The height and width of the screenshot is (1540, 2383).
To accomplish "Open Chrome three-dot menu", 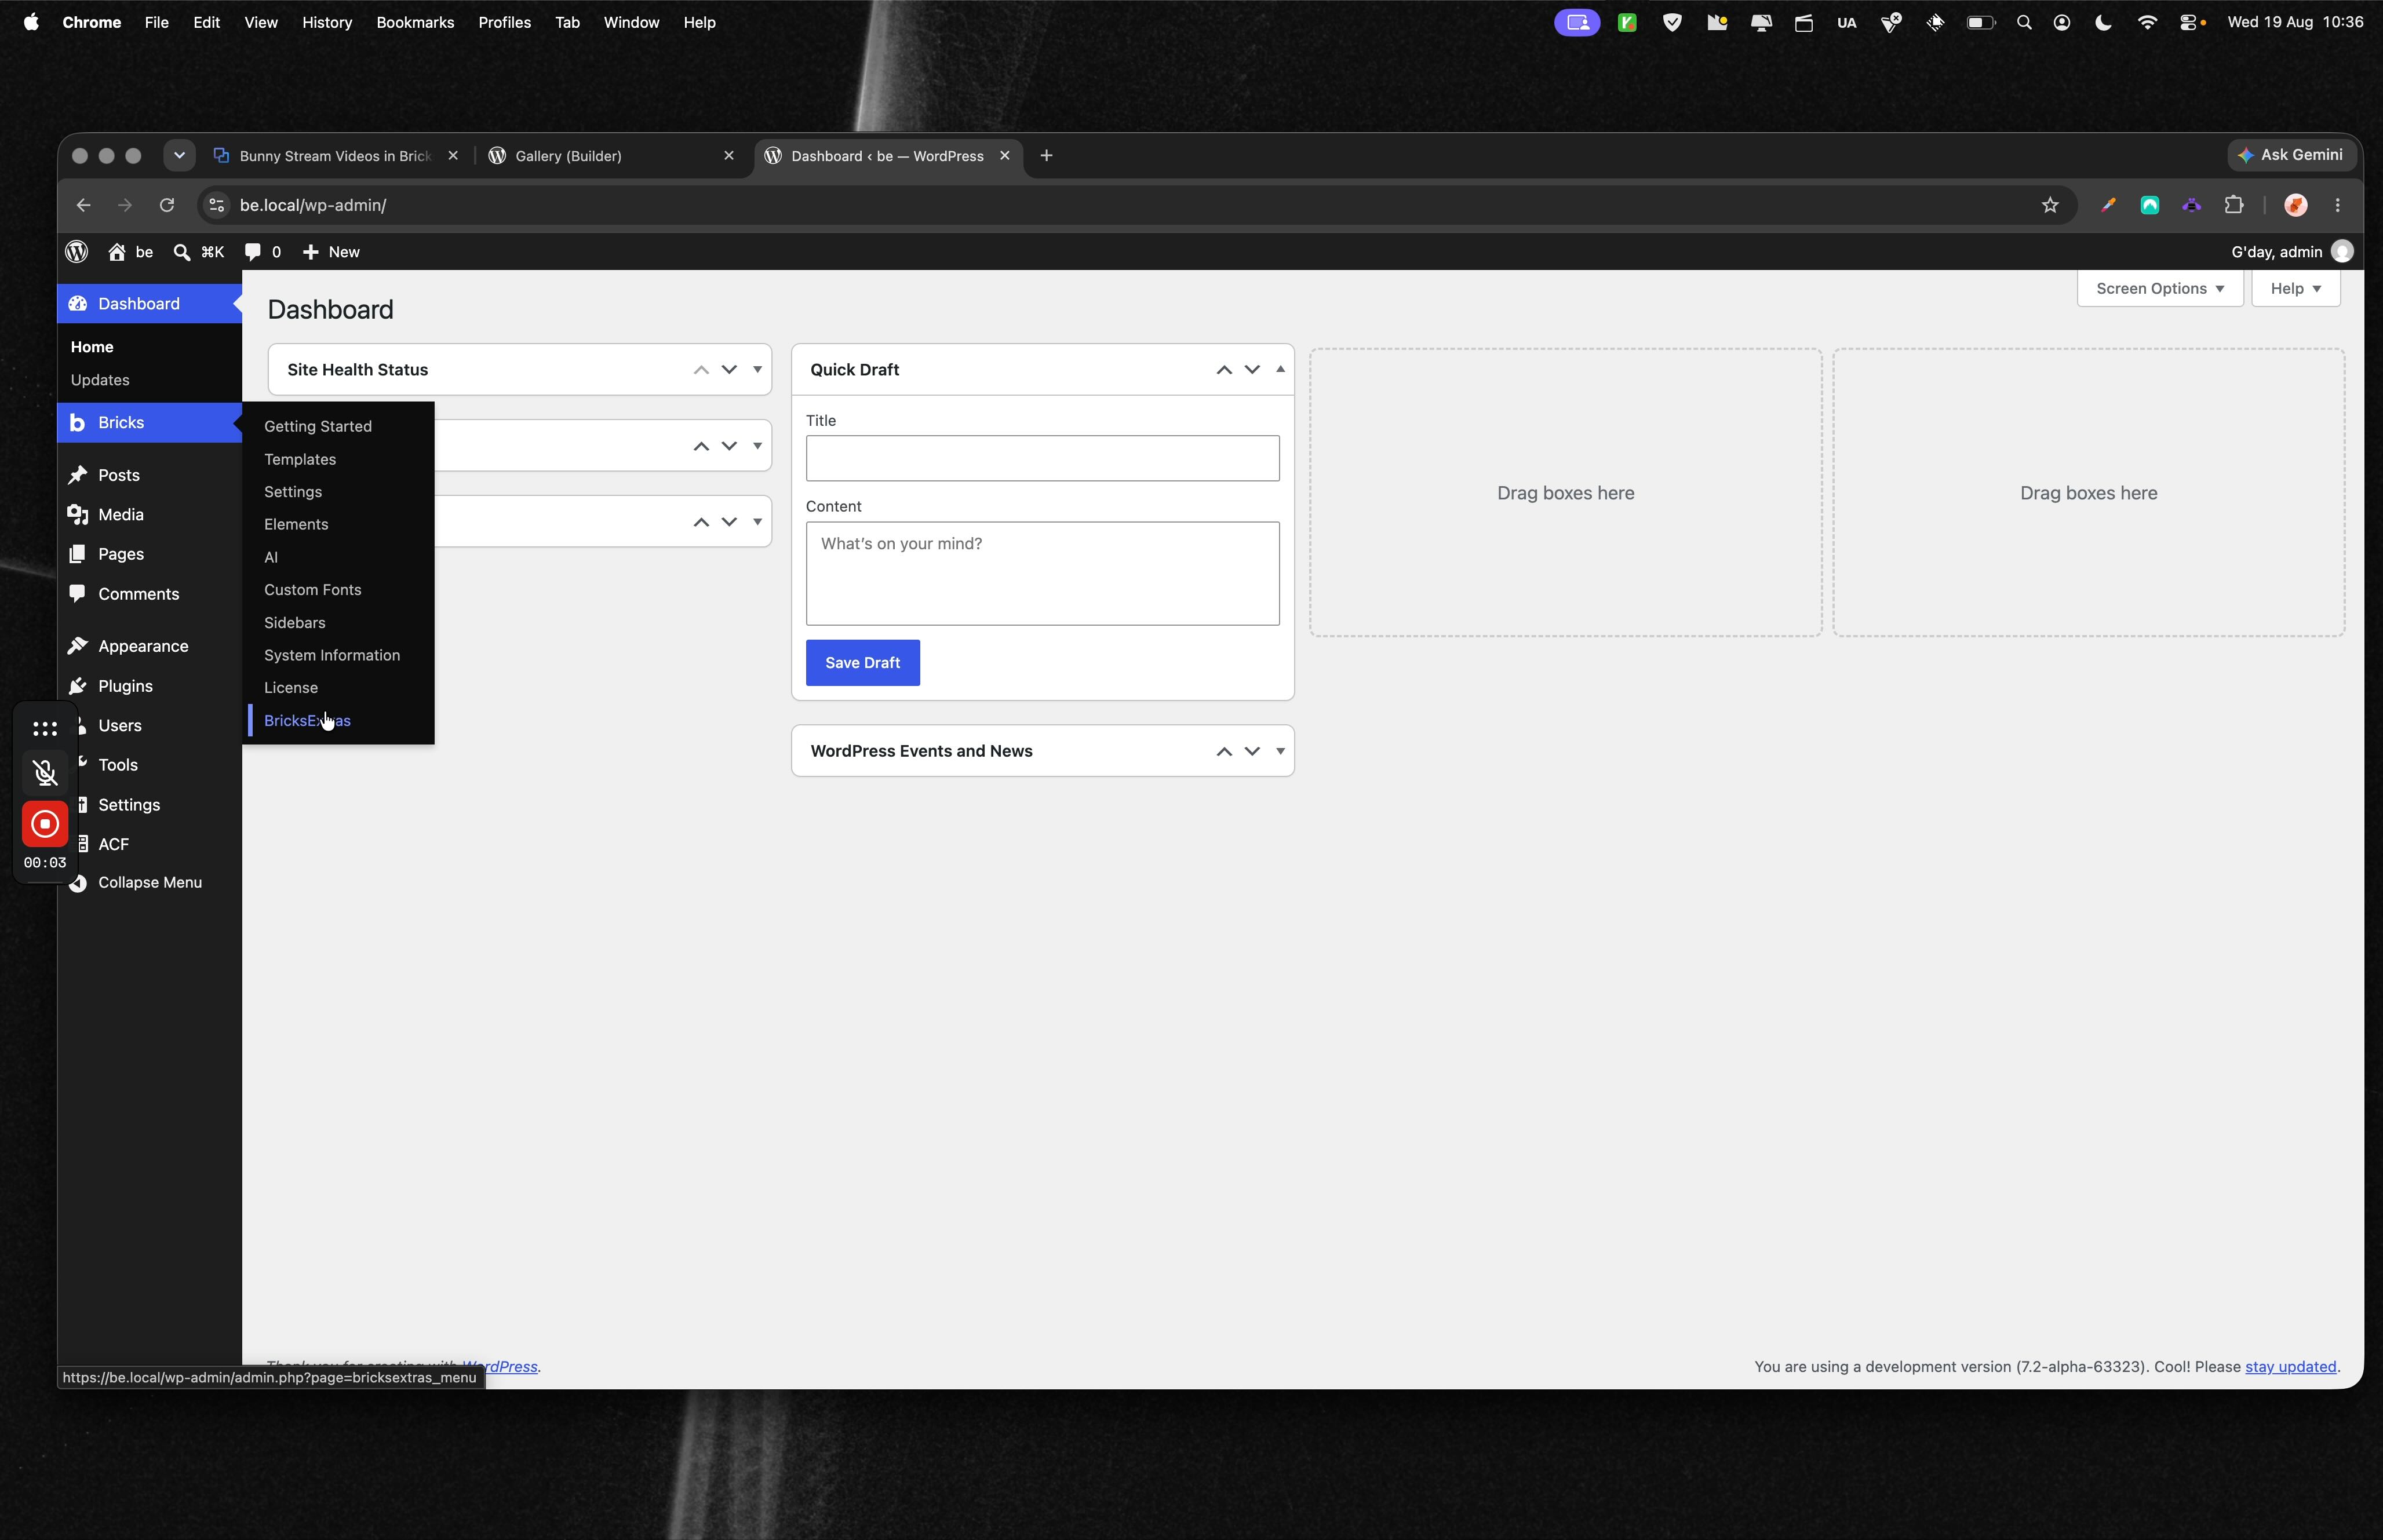I will pyautogui.click(x=2338, y=205).
